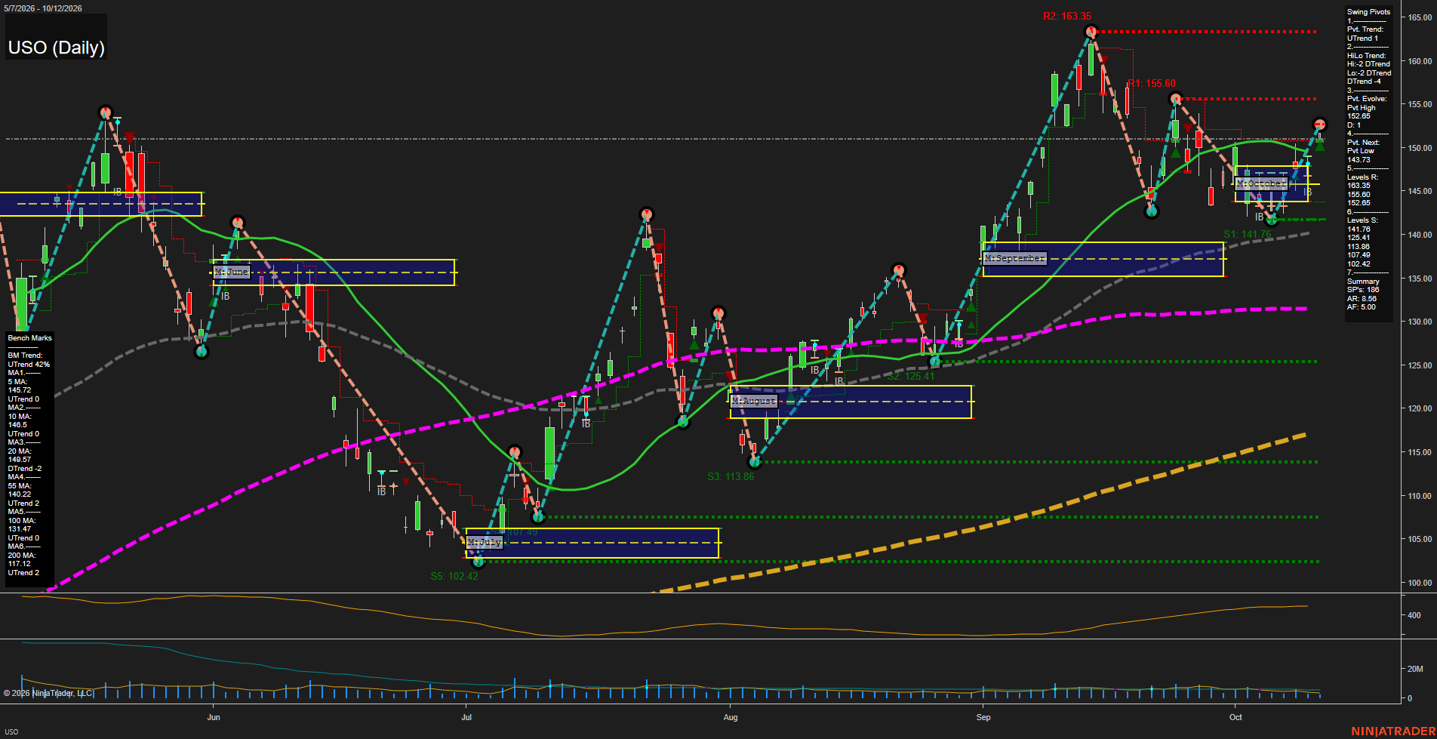Click the S3: 113.86 support label
The height and width of the screenshot is (739, 1437).
[x=731, y=476]
